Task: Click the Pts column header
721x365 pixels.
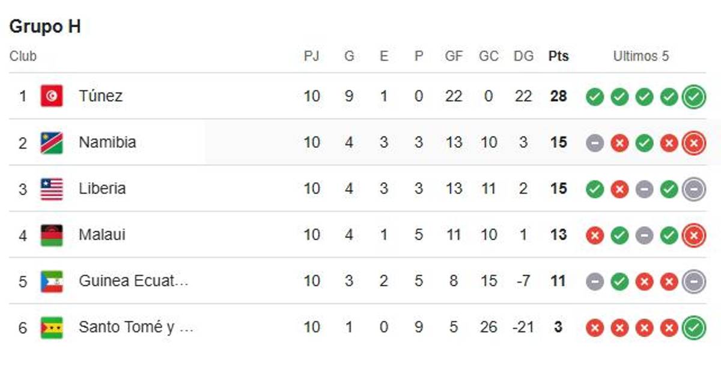Action: (558, 57)
